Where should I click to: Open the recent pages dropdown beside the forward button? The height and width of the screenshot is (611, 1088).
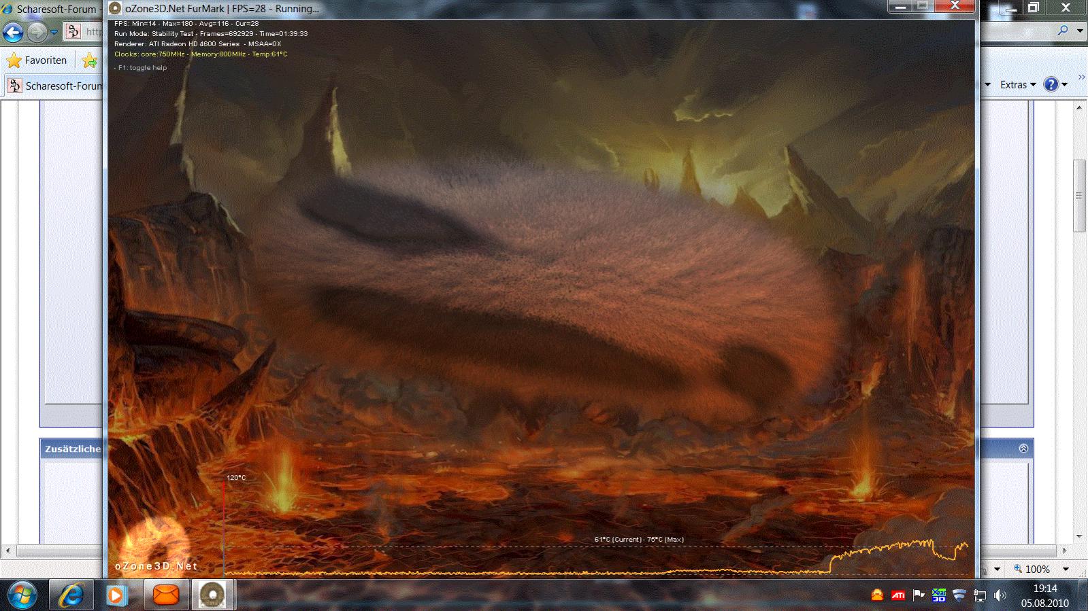click(54, 32)
